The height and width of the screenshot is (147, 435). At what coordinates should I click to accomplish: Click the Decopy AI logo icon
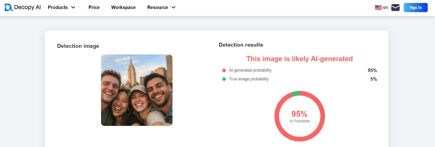8,7
